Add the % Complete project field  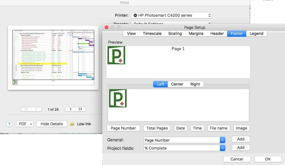[241, 148]
